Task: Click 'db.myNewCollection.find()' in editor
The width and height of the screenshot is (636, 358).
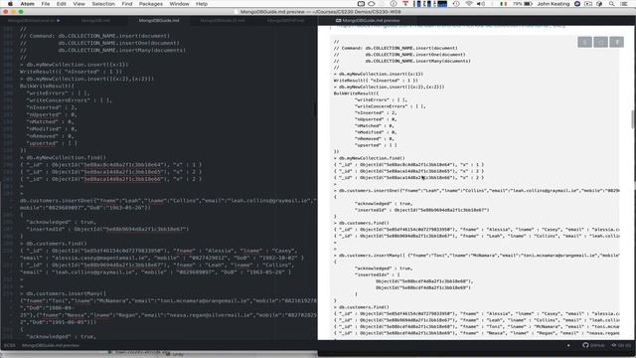Action: pyautogui.click(x=67, y=157)
